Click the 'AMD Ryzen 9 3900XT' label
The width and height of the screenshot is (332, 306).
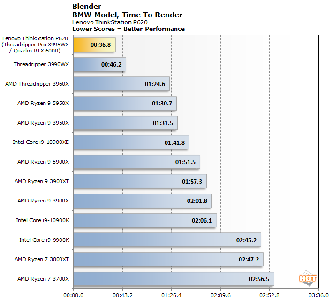tap(42, 181)
